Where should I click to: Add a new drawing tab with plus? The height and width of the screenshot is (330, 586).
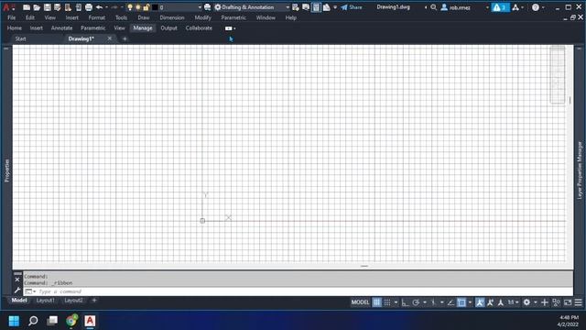point(125,38)
